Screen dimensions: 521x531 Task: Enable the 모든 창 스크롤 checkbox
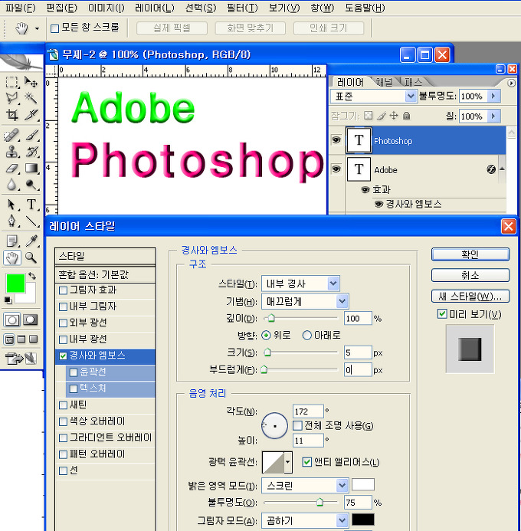(x=54, y=28)
